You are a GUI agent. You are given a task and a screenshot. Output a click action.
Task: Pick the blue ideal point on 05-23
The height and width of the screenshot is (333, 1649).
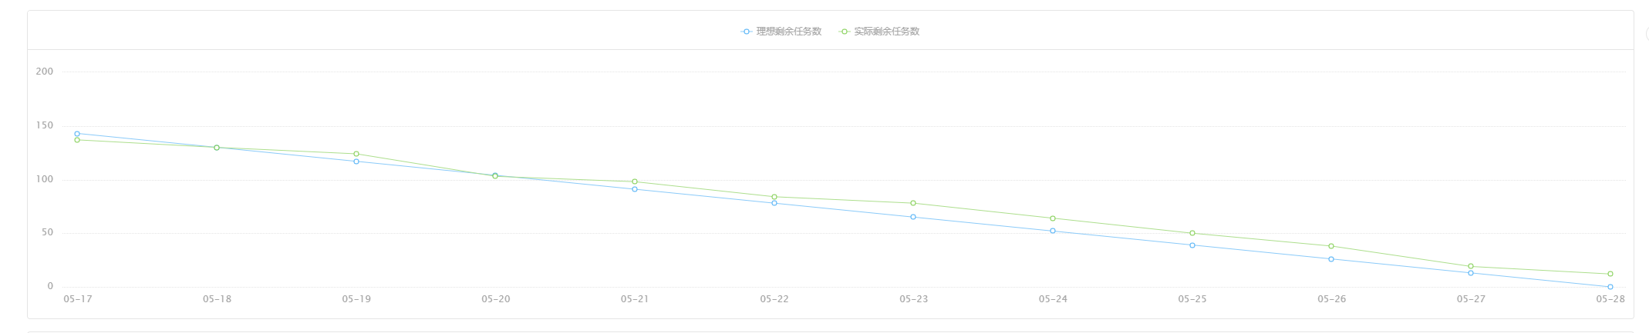coord(913,217)
